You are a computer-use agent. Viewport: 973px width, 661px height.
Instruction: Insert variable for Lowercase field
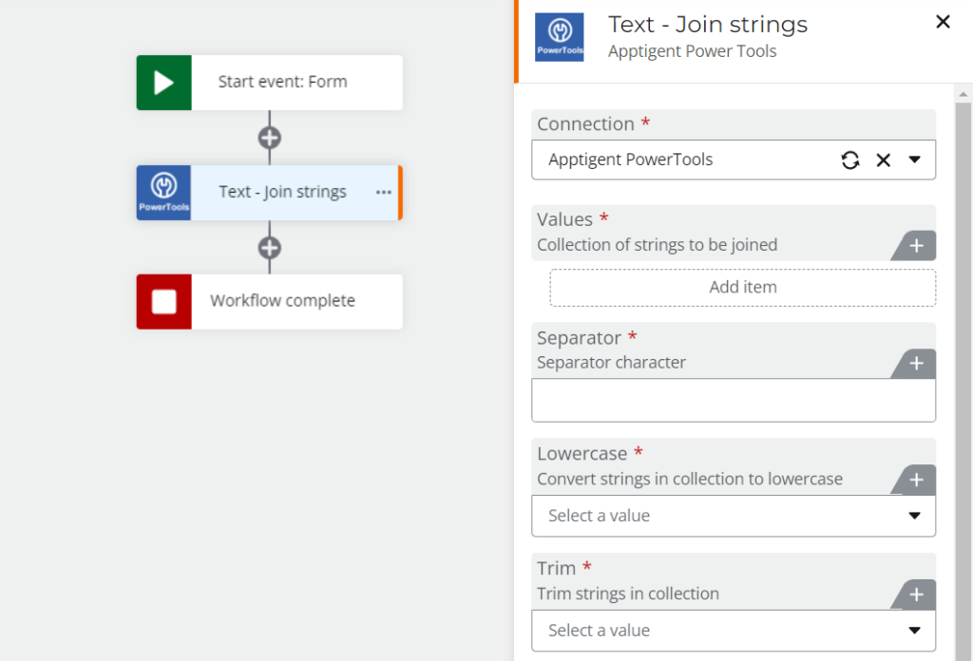click(915, 480)
